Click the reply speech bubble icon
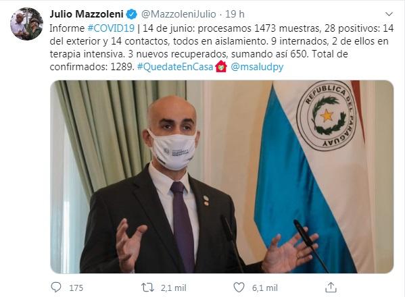405x297 pixels. point(56,287)
